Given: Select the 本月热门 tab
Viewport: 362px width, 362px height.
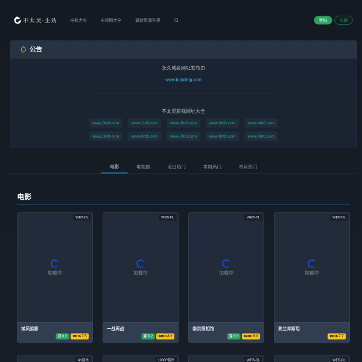Looking at the screenshot, I should pyautogui.click(x=247, y=167).
